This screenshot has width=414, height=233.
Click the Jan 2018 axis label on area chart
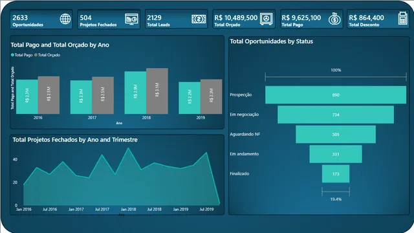point(128,210)
